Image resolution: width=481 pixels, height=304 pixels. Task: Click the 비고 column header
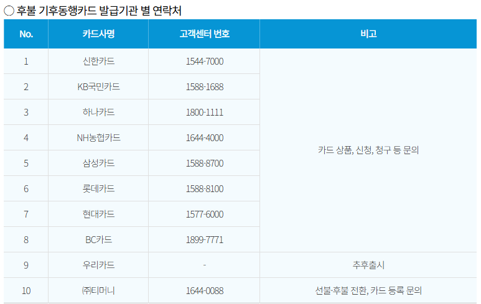(x=368, y=34)
